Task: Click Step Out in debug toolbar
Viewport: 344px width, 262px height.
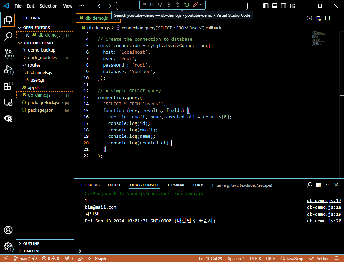Action: [178, 5]
